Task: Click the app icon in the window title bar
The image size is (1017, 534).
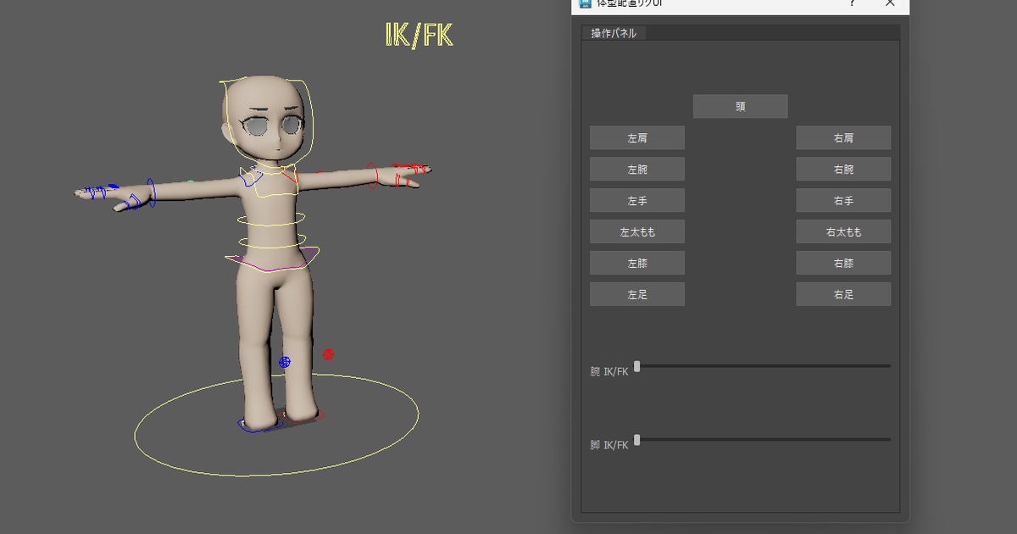Action: coord(585,3)
